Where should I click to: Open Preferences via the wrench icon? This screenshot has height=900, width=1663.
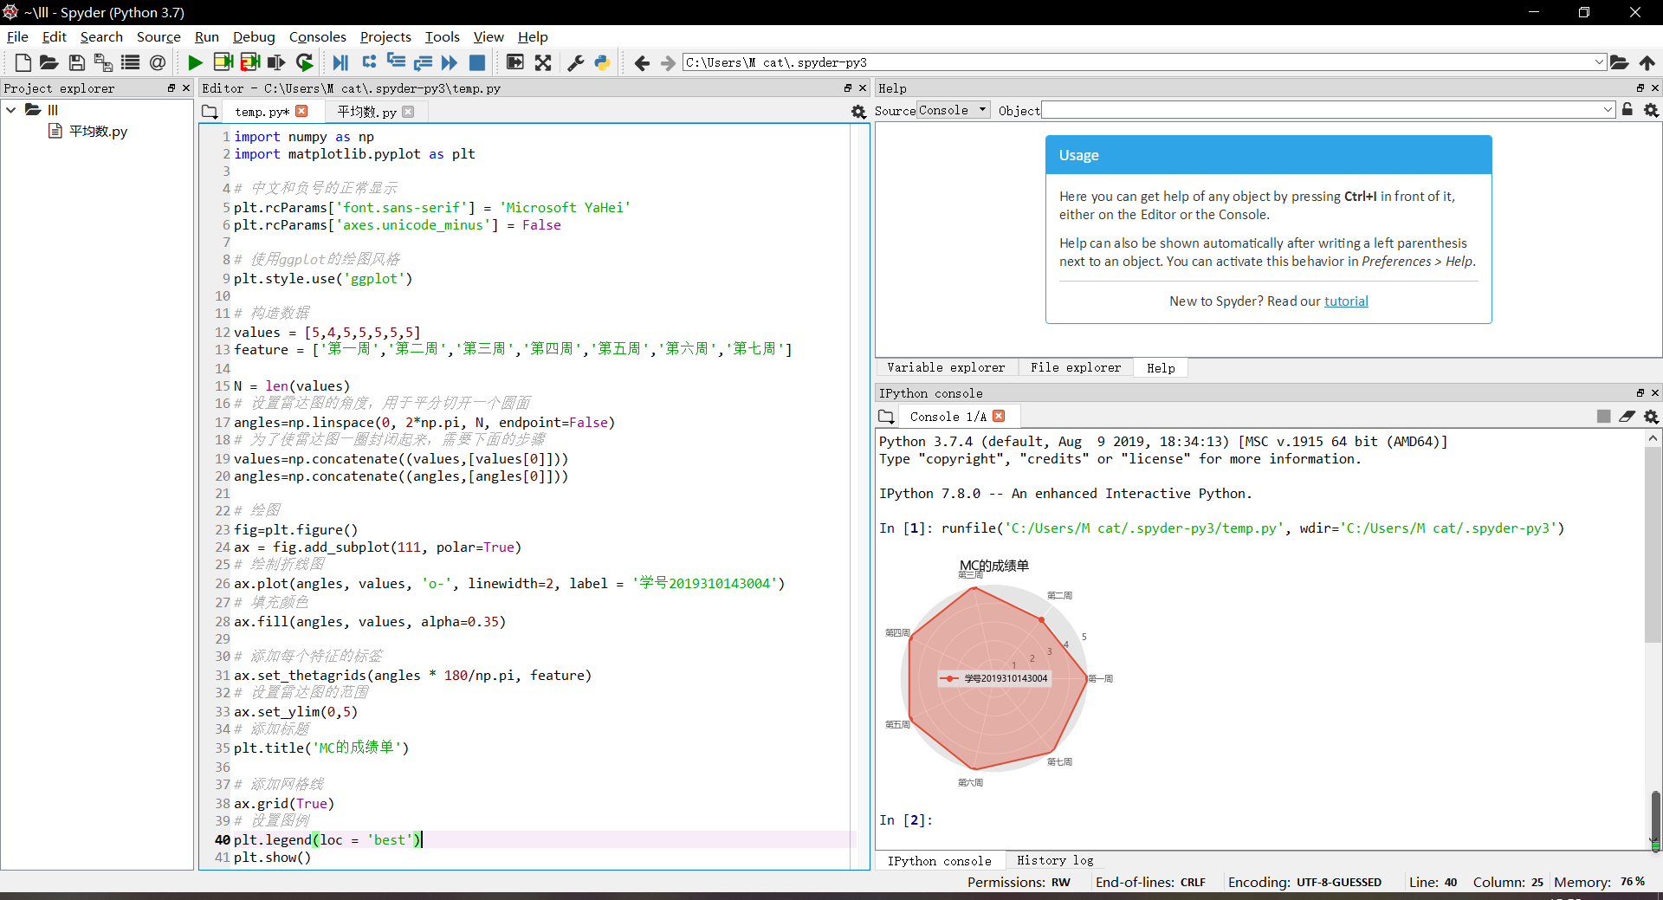coord(575,62)
